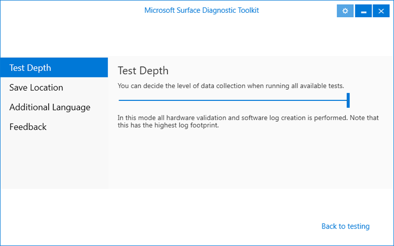
Task: Click the hardware validation mode note paragraph
Action: (248, 122)
